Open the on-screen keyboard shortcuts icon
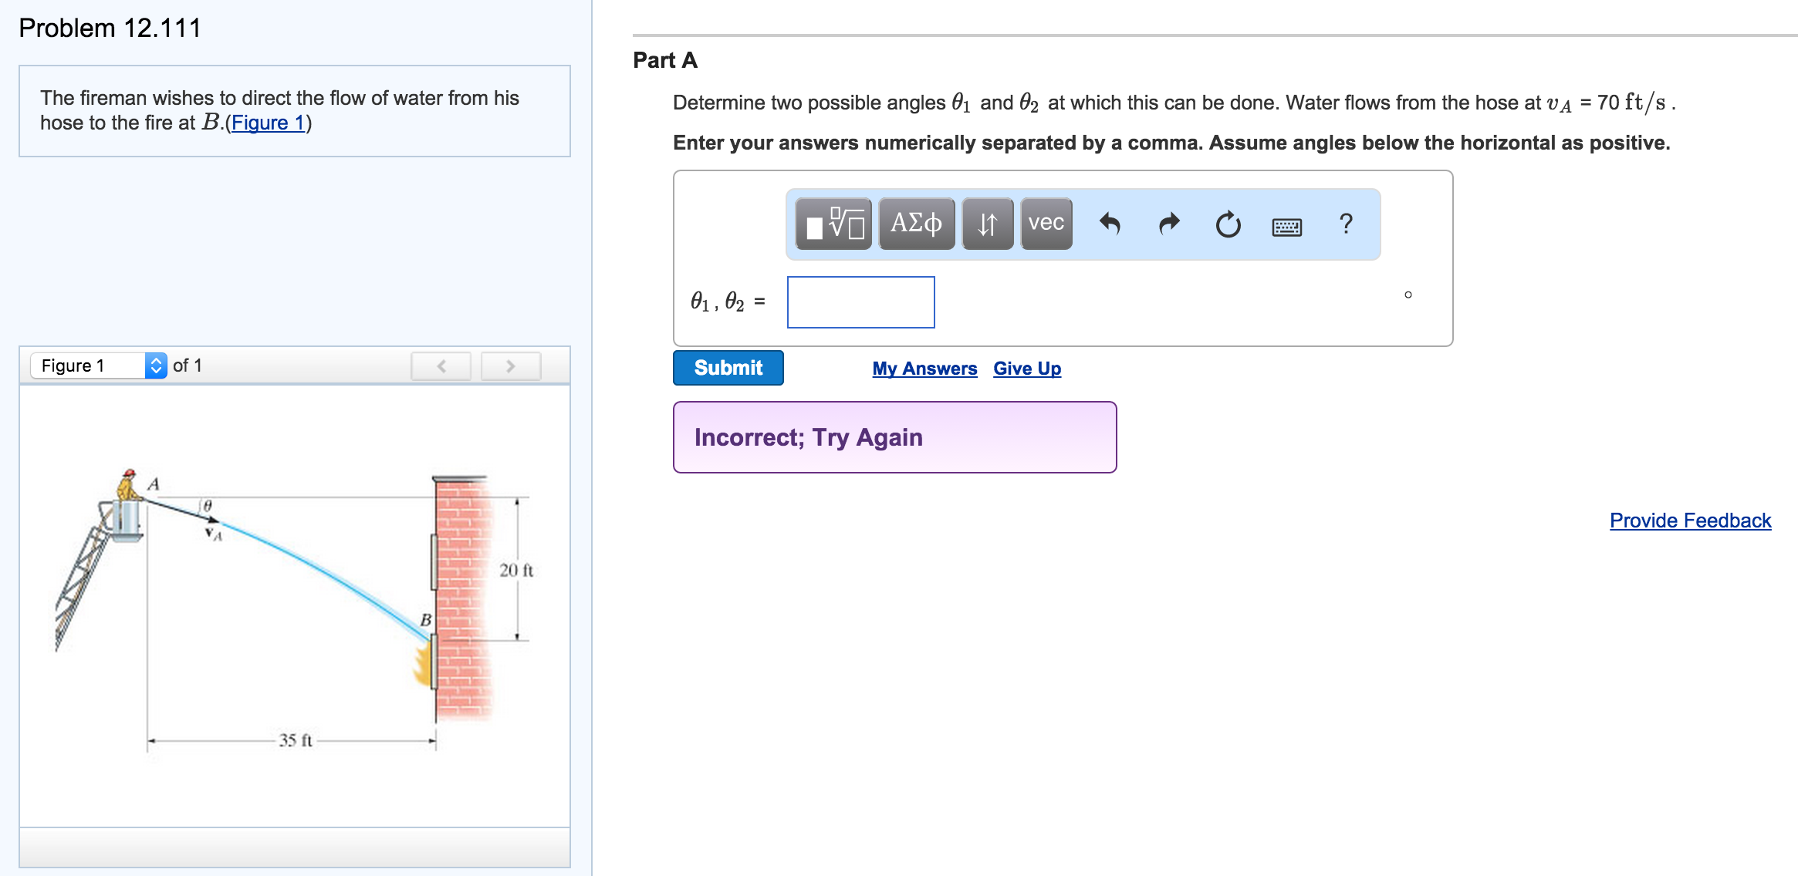This screenshot has width=1798, height=876. (1287, 226)
